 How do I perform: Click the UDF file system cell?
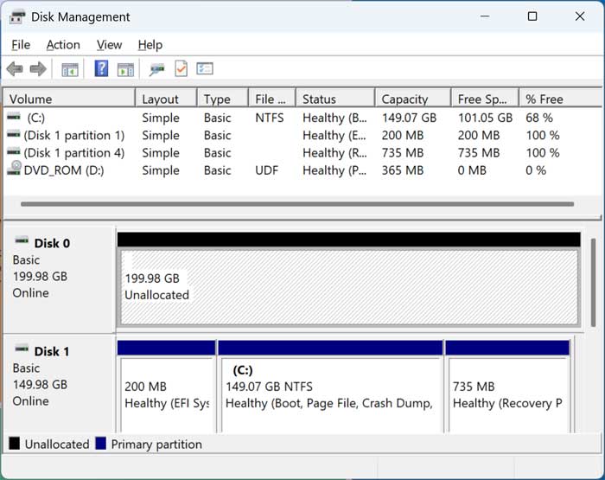266,170
